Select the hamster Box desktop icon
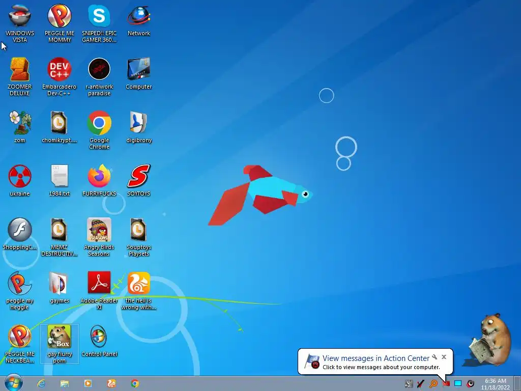This screenshot has width=521, height=391. click(59, 344)
